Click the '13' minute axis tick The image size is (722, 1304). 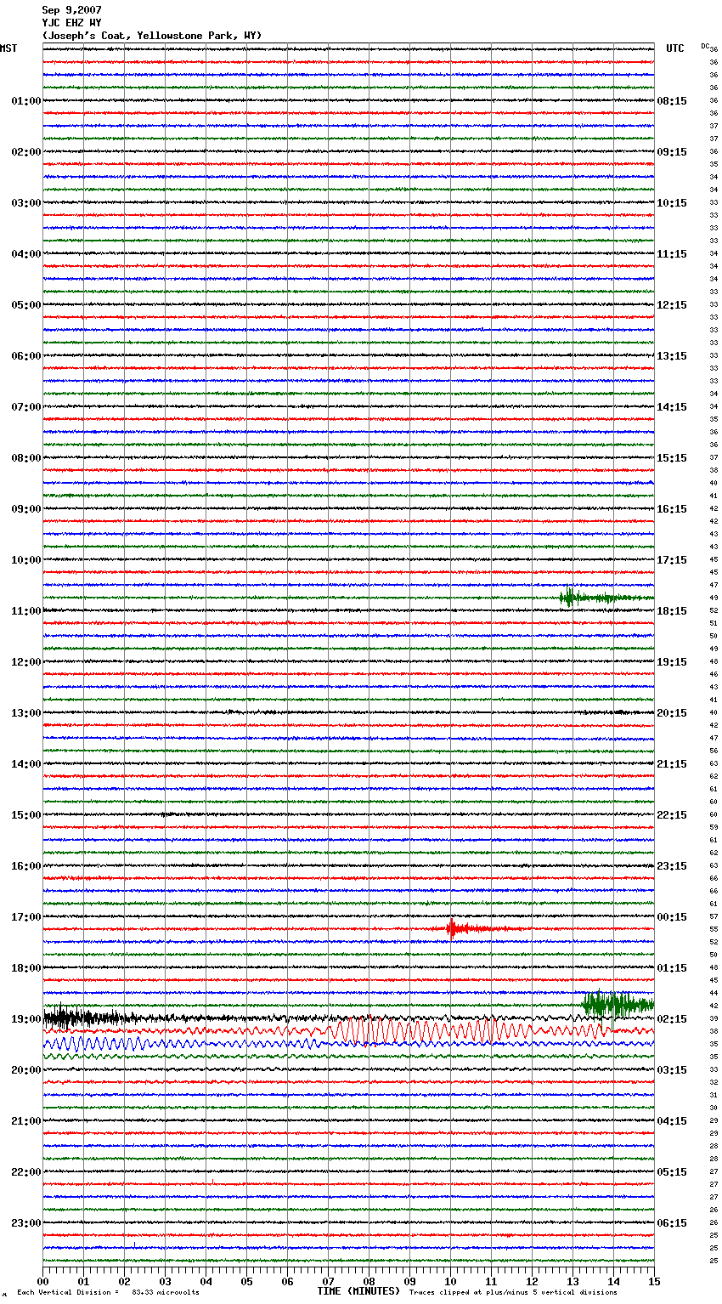[573, 1281]
